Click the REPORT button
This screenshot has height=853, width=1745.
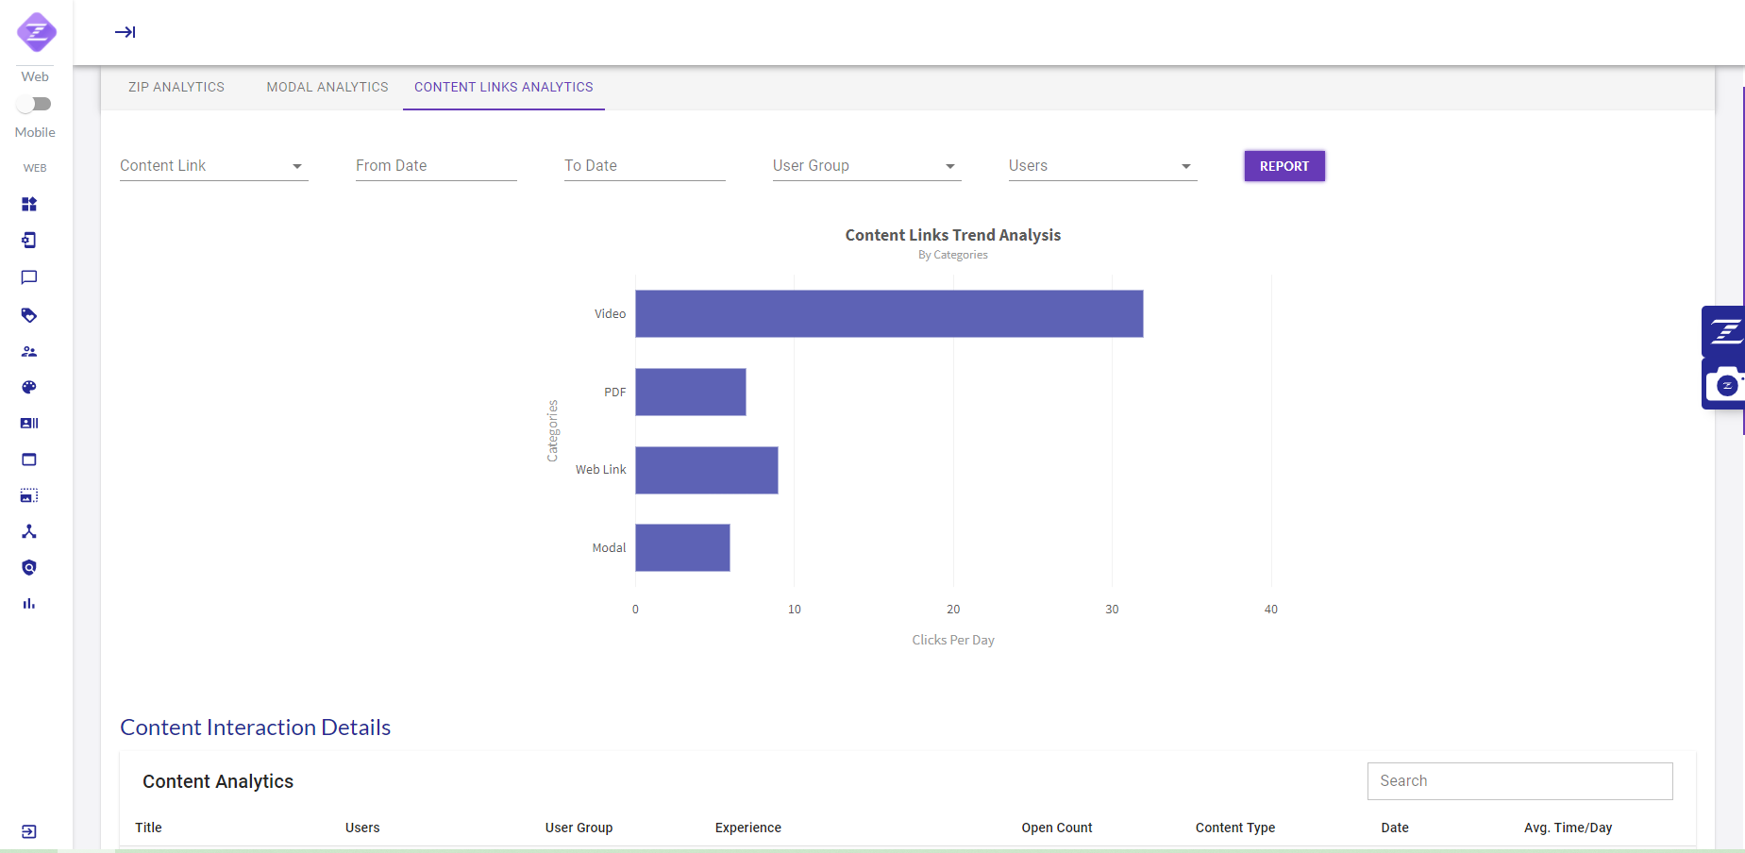point(1284,166)
